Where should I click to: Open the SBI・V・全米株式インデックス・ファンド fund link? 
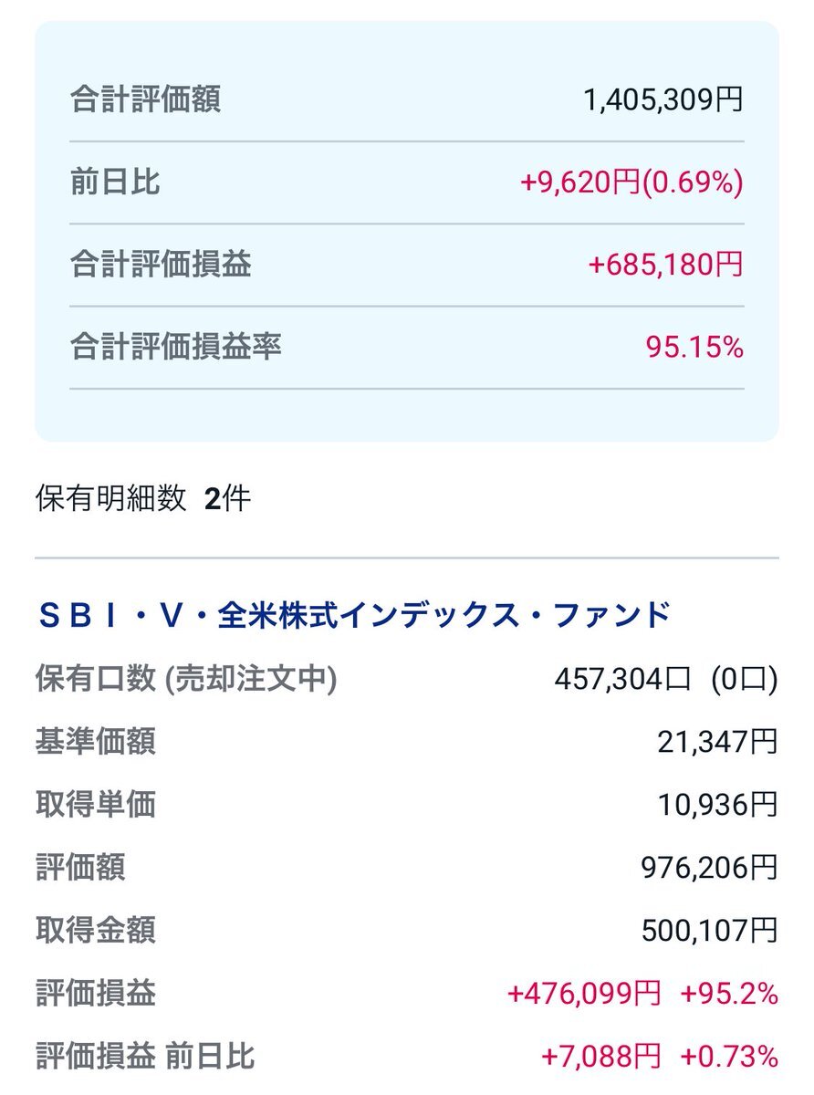pos(354,616)
